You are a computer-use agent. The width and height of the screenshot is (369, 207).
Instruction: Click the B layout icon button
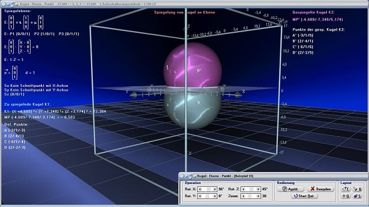(357, 189)
